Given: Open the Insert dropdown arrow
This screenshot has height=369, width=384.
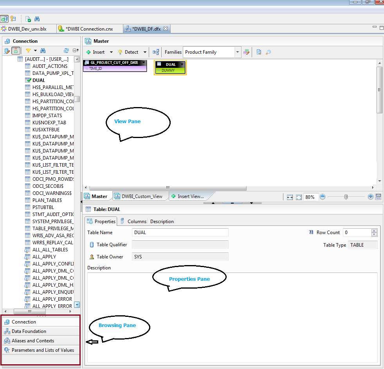Looking at the screenshot, I should pos(111,52).
